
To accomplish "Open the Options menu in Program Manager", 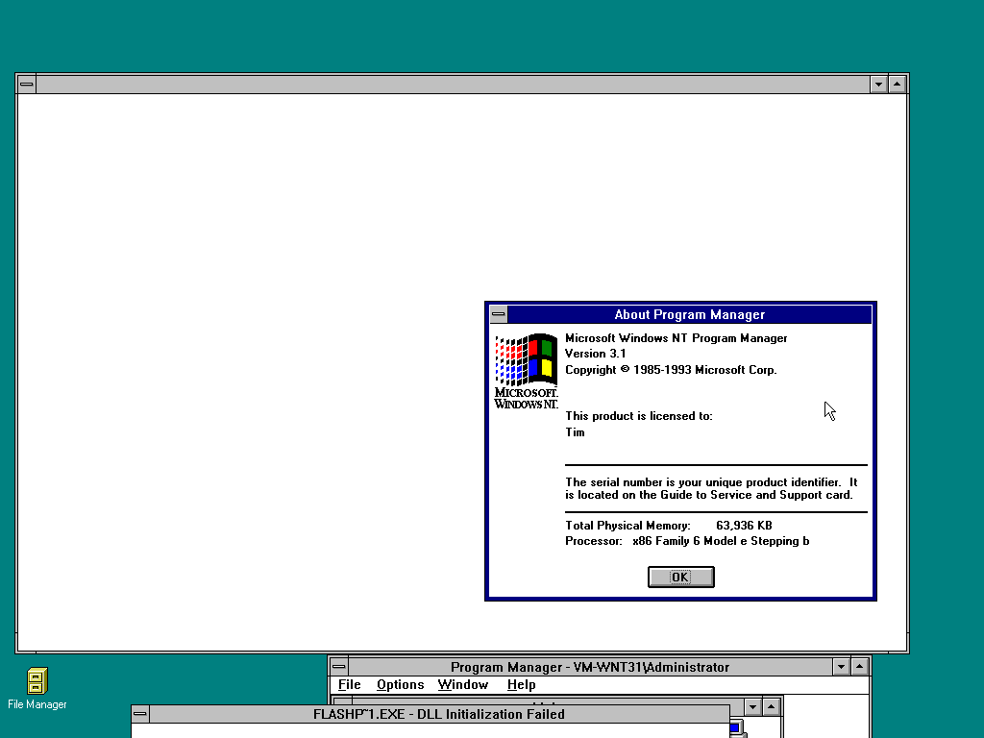I will [x=401, y=684].
